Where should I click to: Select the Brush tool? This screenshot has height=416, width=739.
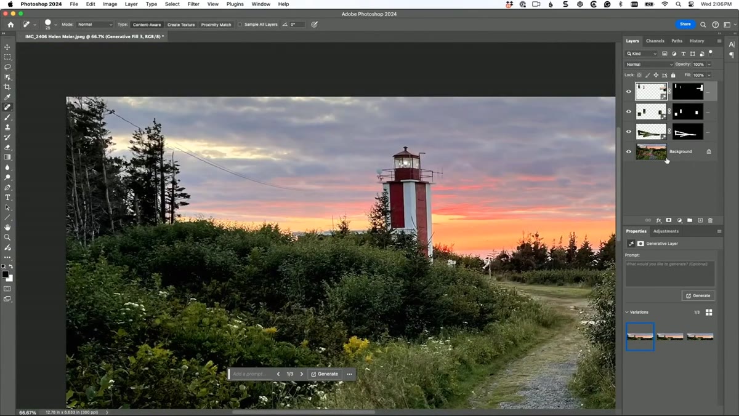7,117
